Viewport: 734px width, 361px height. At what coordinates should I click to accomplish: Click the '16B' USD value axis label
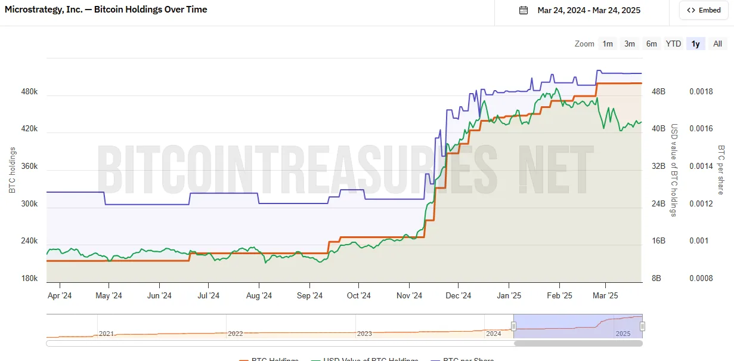click(x=658, y=241)
